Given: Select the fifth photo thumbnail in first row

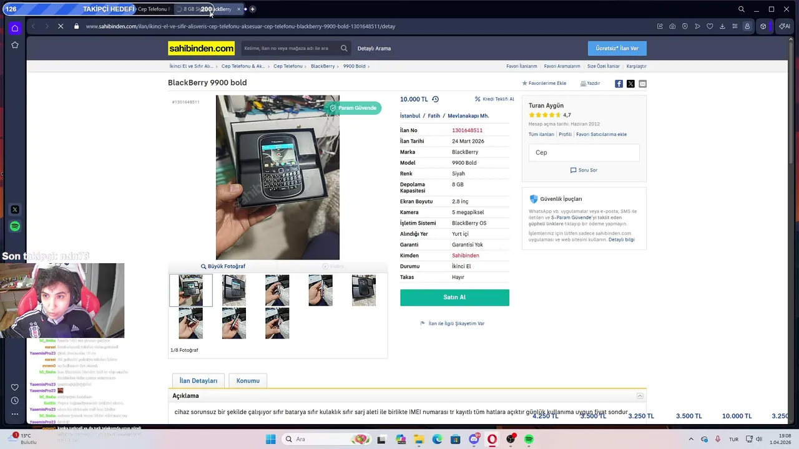Looking at the screenshot, I should 364,291.
